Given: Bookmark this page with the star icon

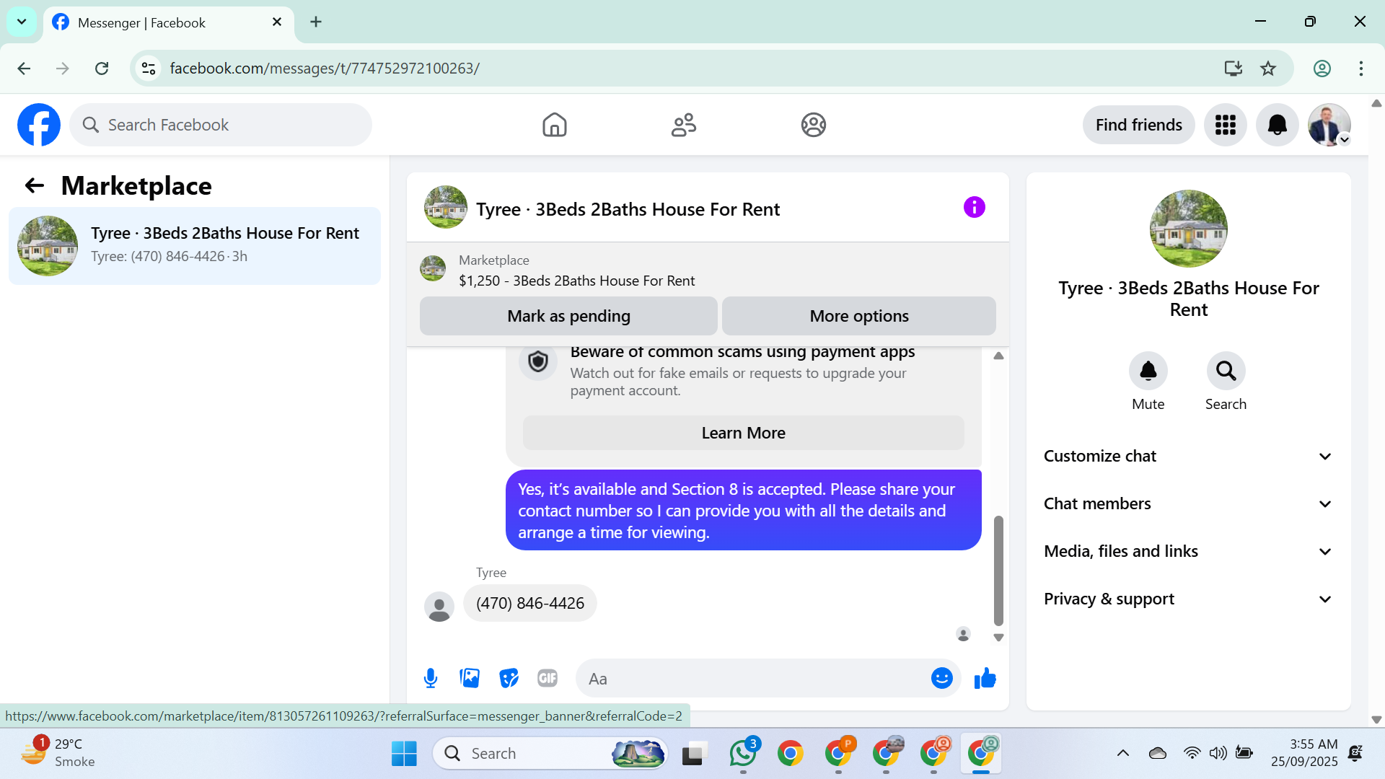Looking at the screenshot, I should [1268, 69].
